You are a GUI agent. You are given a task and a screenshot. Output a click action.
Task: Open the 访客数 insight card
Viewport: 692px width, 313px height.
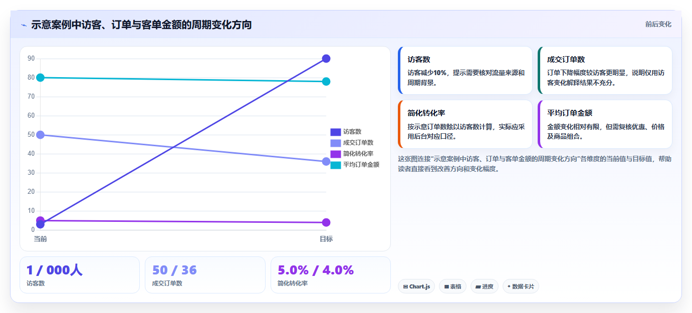click(465, 71)
